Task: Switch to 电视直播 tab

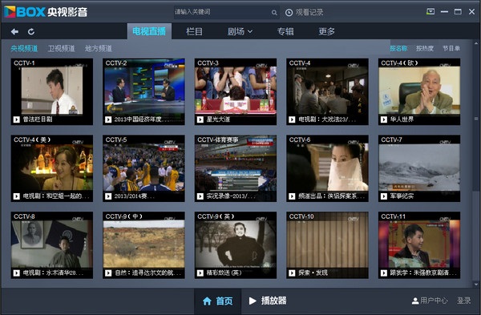Action: (x=149, y=31)
